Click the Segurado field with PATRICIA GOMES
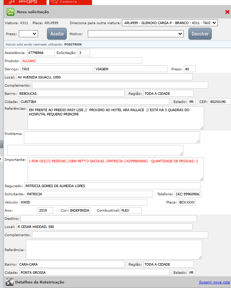This screenshot has width=231, height=288. [112, 186]
